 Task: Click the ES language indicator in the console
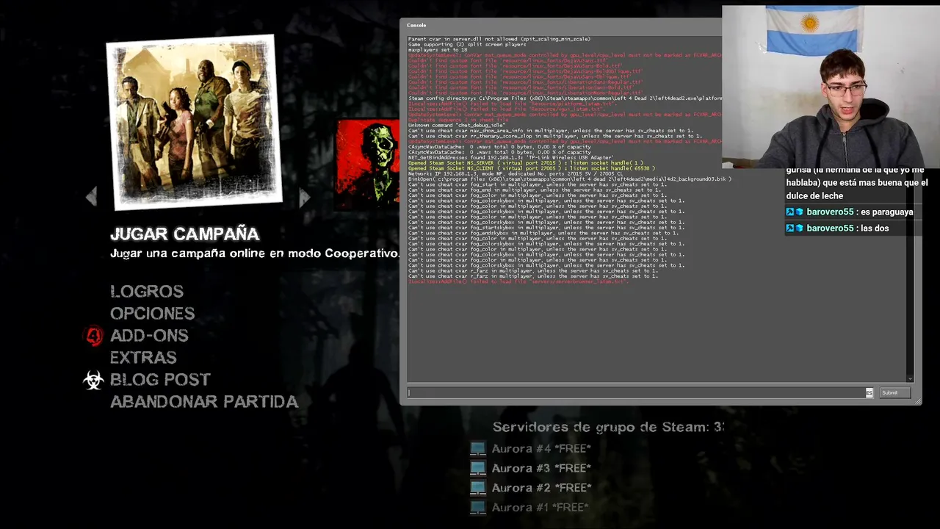[x=869, y=393]
